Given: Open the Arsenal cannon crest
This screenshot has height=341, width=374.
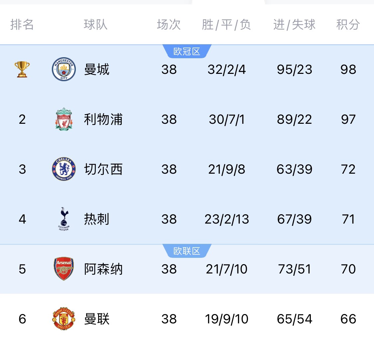Looking at the screenshot, I should [64, 269].
